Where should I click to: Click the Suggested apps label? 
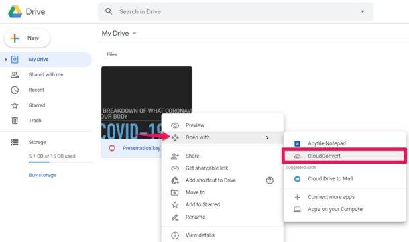301,168
